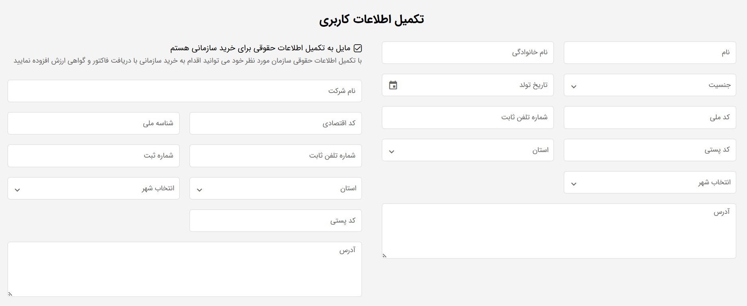
Task: Expand the company city selection dropdown
Action: pyautogui.click(x=93, y=188)
